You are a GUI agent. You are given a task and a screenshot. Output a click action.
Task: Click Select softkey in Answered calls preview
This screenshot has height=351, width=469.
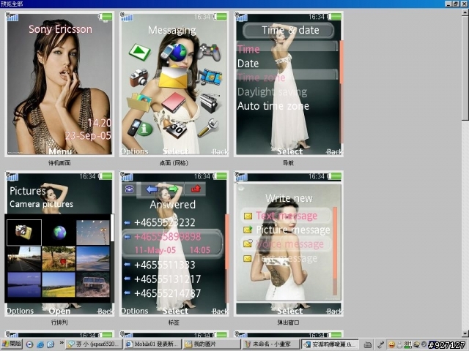175,311
